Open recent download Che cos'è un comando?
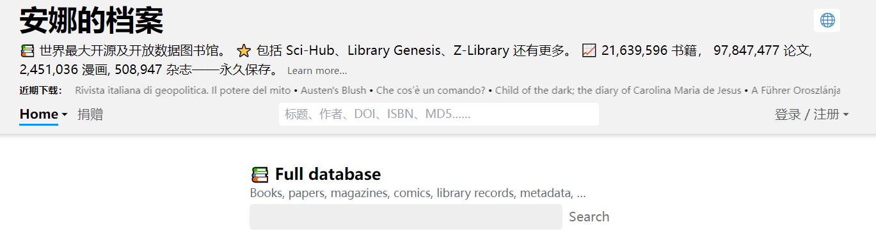The height and width of the screenshot is (243, 876). click(x=431, y=91)
